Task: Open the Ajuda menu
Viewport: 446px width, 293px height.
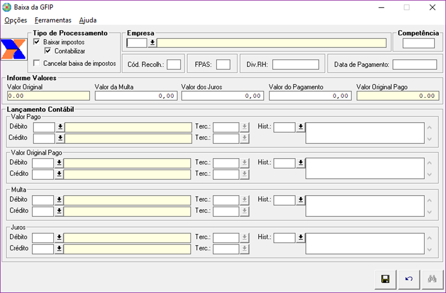Action: coord(88,20)
